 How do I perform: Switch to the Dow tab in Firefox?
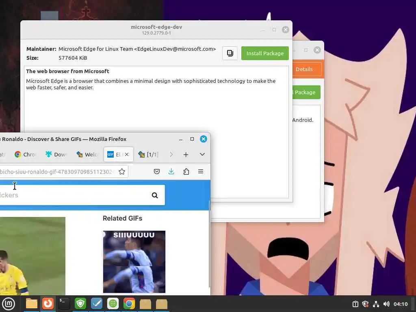(x=56, y=154)
